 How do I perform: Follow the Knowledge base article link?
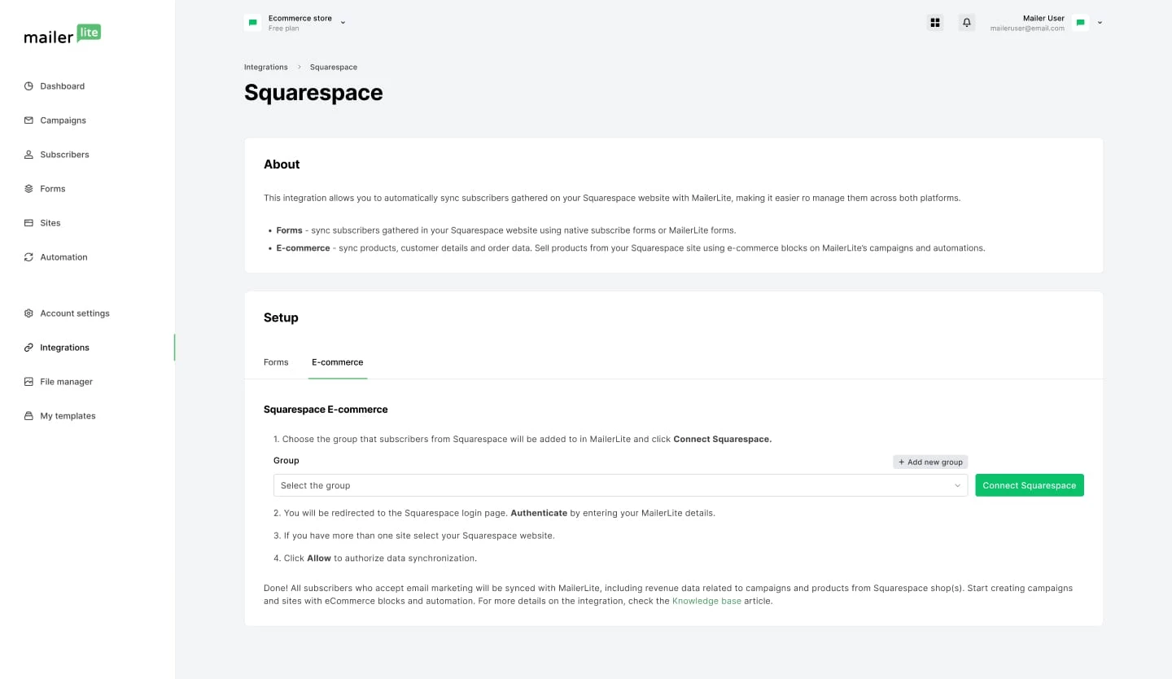point(706,602)
